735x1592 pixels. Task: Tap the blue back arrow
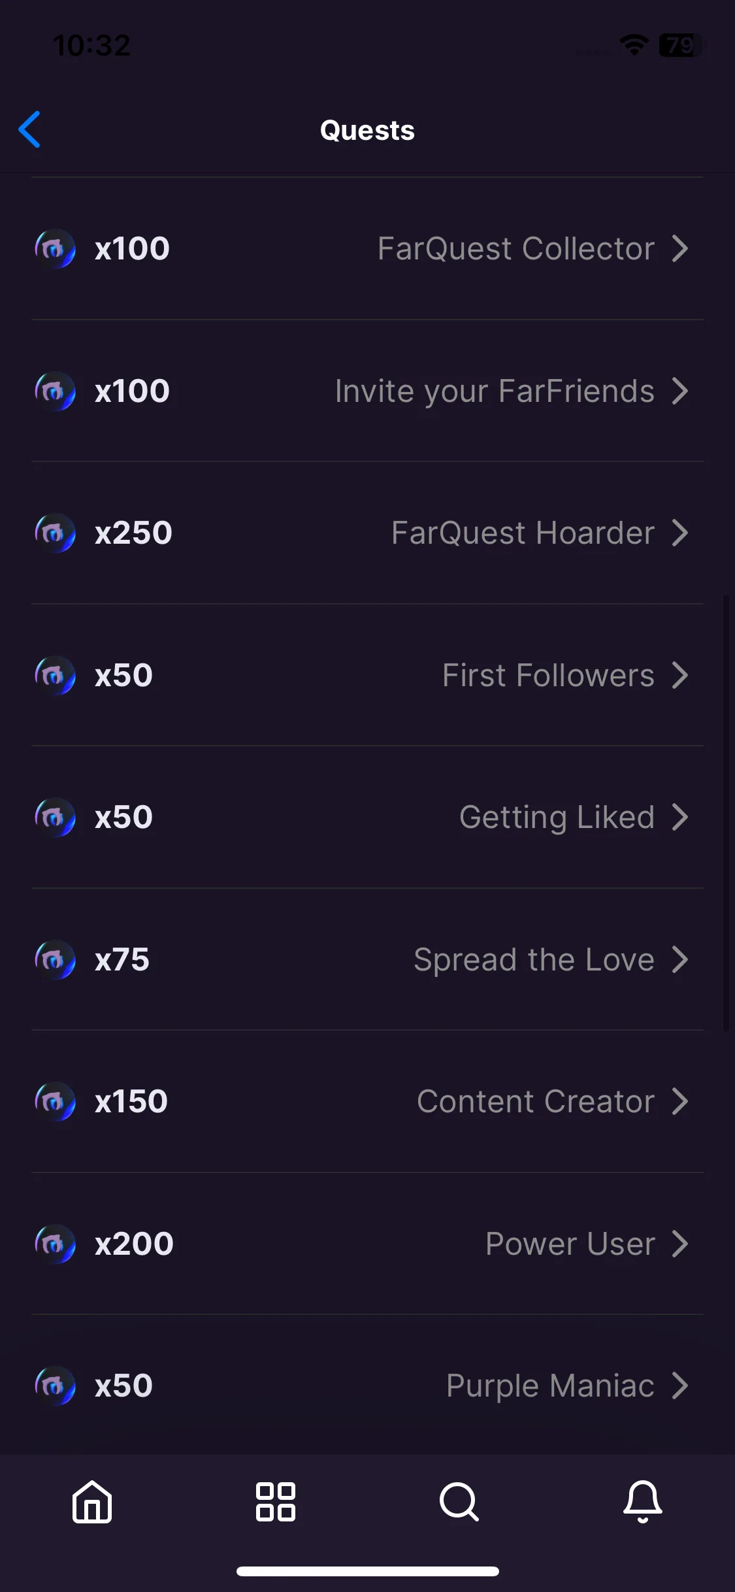click(x=29, y=129)
